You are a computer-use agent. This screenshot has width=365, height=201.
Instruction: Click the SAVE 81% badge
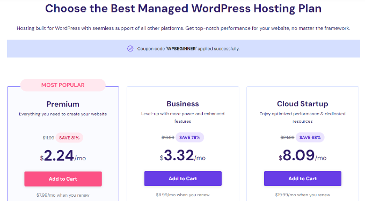coord(69,138)
